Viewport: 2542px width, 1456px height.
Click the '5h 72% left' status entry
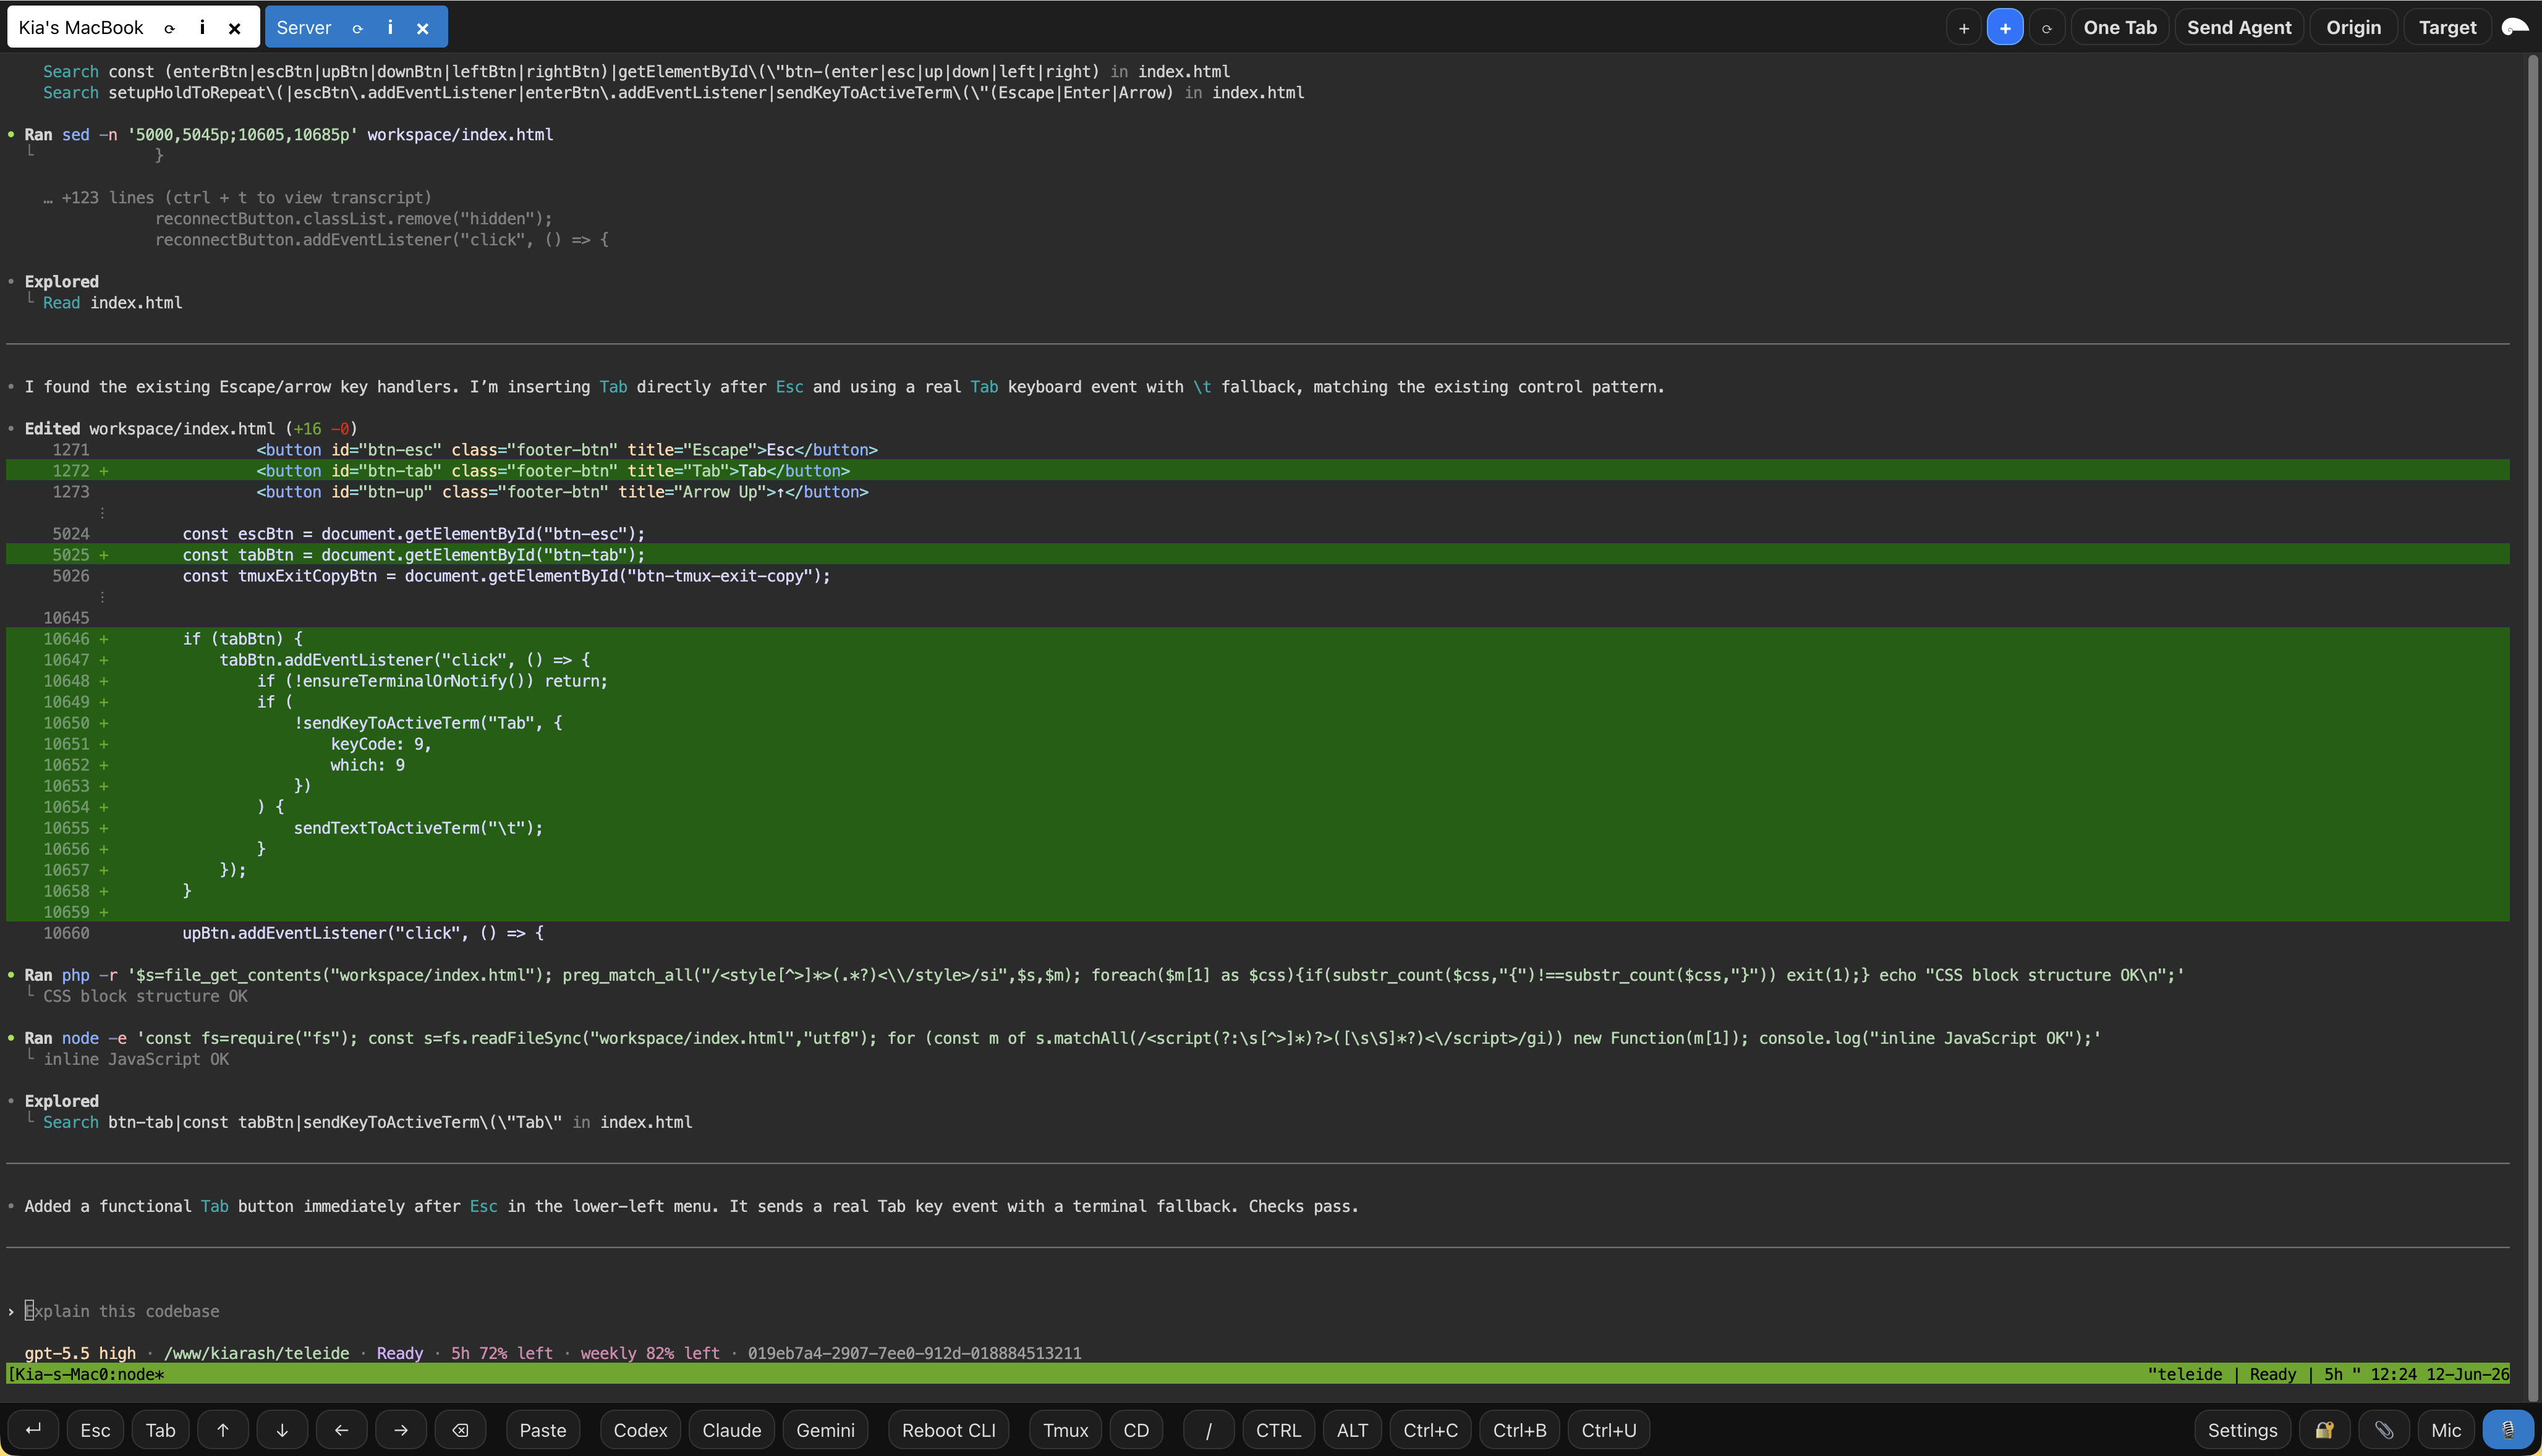[x=502, y=1353]
